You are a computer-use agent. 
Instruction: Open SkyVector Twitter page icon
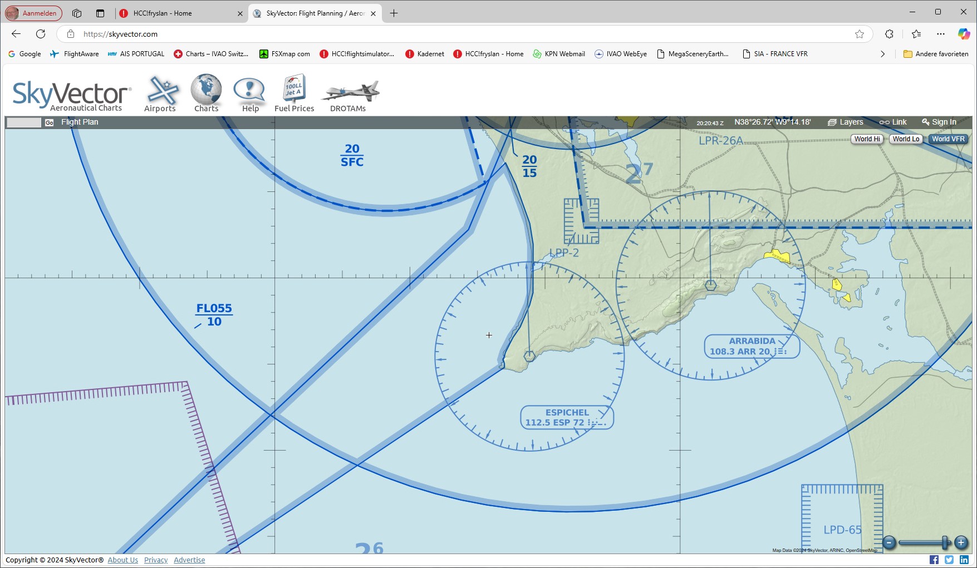click(949, 560)
